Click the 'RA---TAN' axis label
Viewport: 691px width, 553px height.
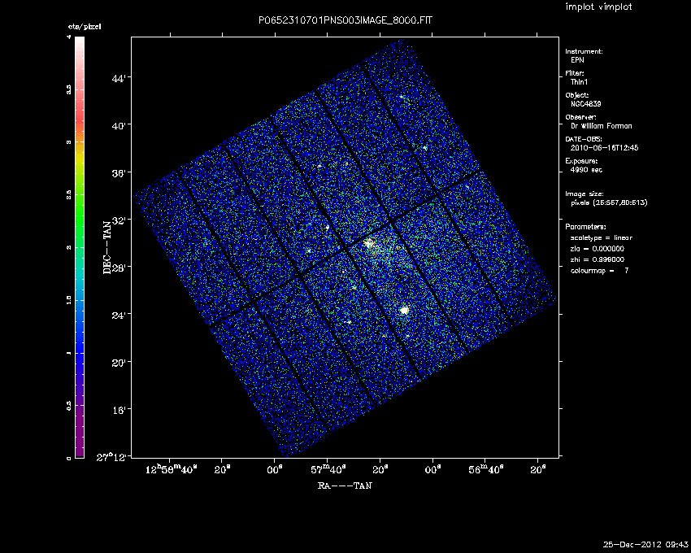coord(345,486)
